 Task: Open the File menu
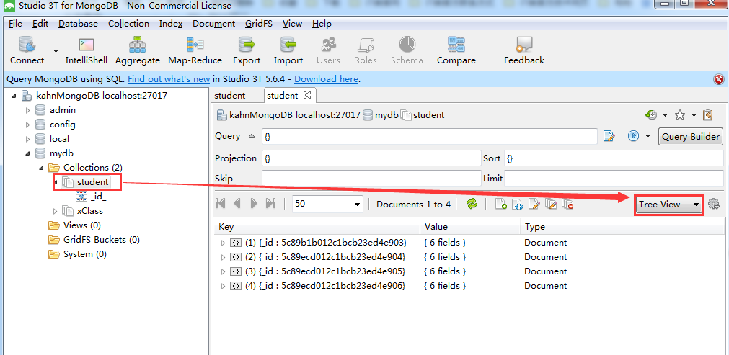pyautogui.click(x=15, y=24)
